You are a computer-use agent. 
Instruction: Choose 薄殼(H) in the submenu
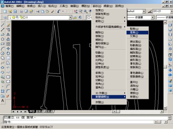137,93
